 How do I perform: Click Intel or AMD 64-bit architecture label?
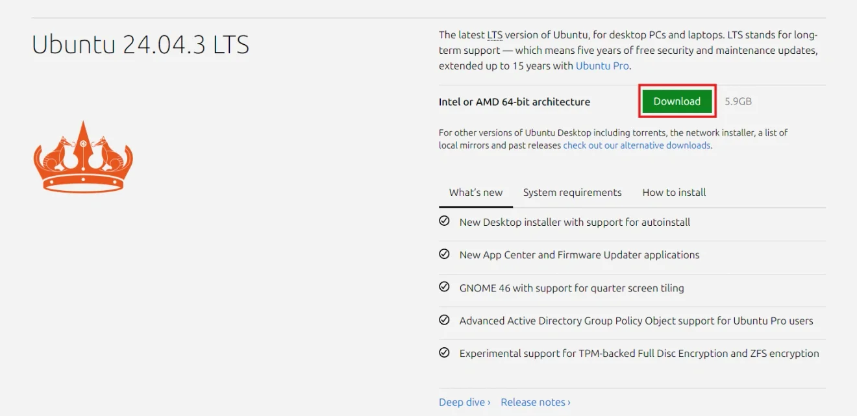[514, 102]
